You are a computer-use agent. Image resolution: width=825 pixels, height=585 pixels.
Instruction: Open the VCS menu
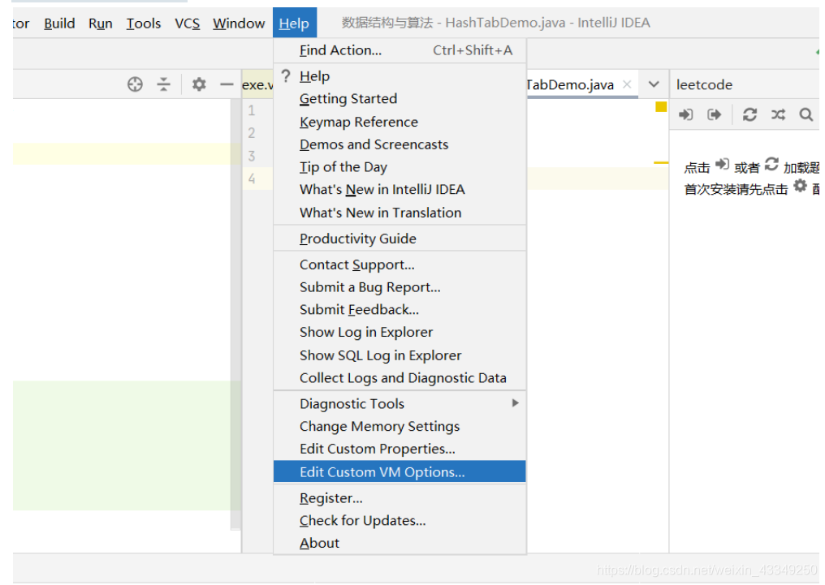point(188,24)
